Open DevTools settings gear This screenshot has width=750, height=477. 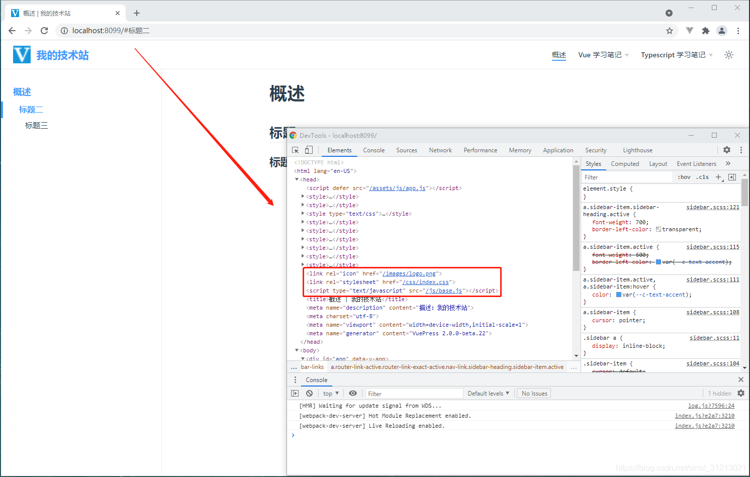point(726,150)
